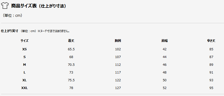The width and height of the screenshot is (224, 96).
Task: Click the T-shirt icon beside the title
Action: [x=5, y=6]
